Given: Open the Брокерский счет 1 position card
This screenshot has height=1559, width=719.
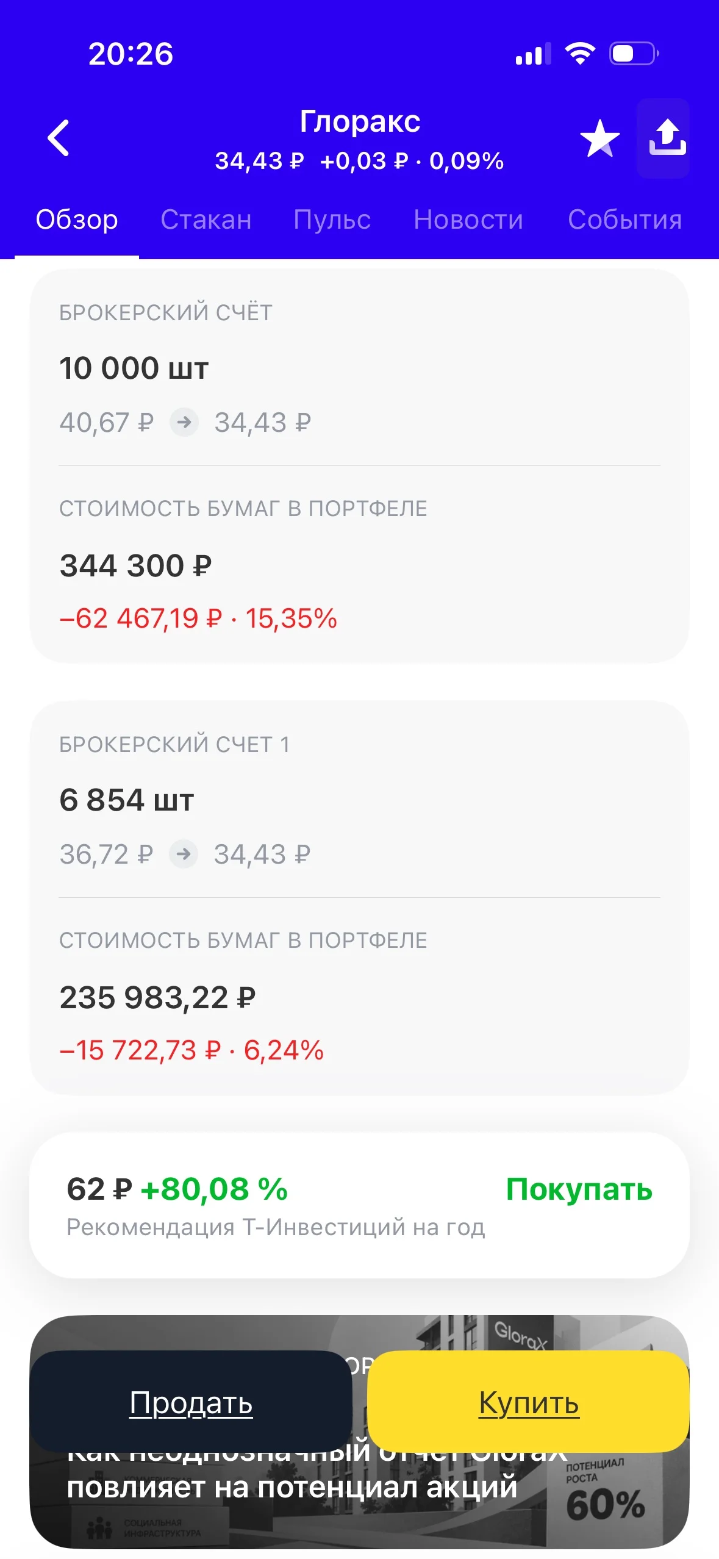Looking at the screenshot, I should pyautogui.click(x=359, y=898).
